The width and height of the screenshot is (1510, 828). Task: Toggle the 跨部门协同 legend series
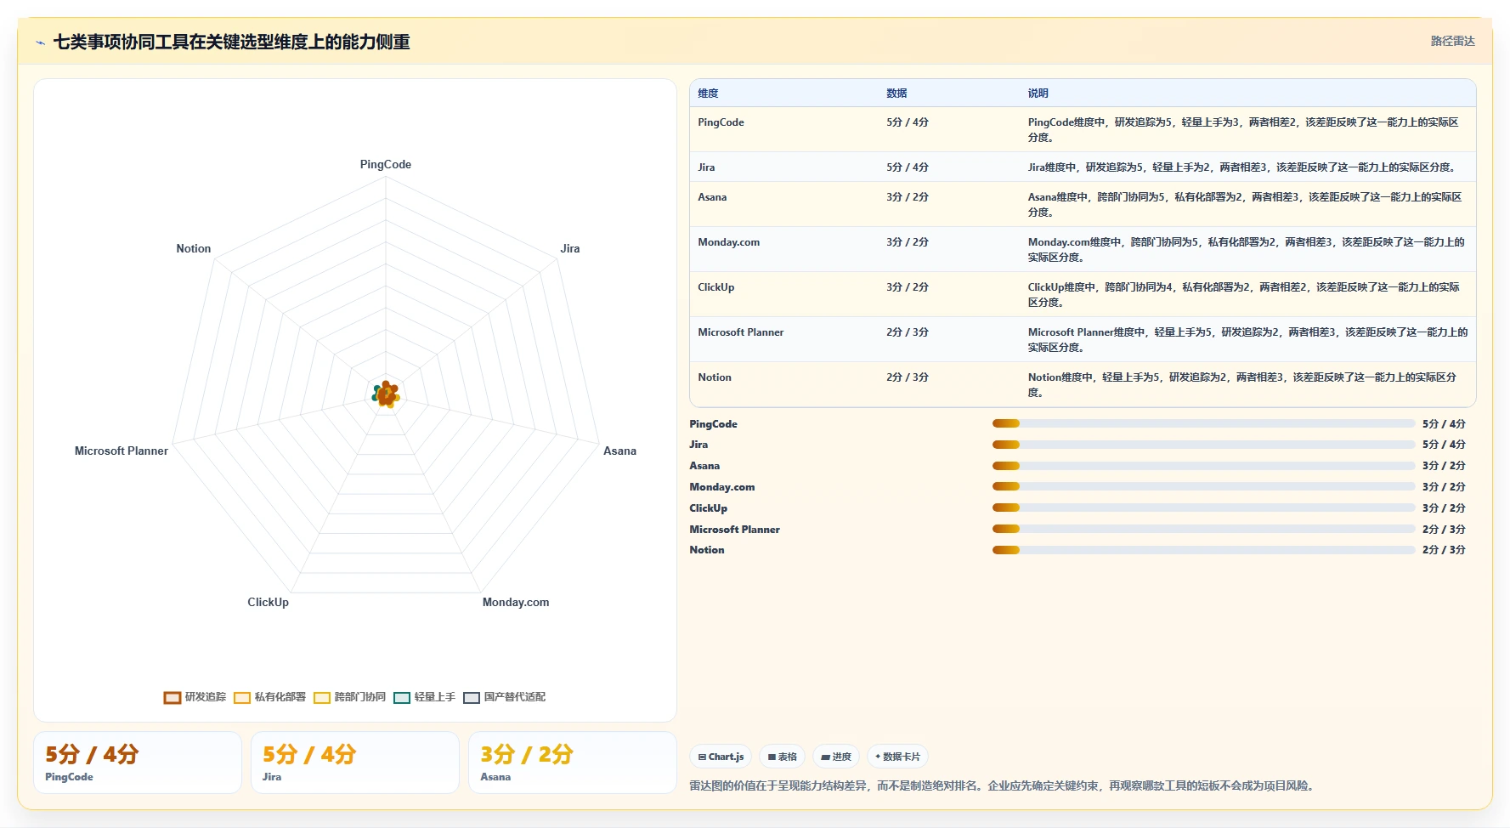349,697
